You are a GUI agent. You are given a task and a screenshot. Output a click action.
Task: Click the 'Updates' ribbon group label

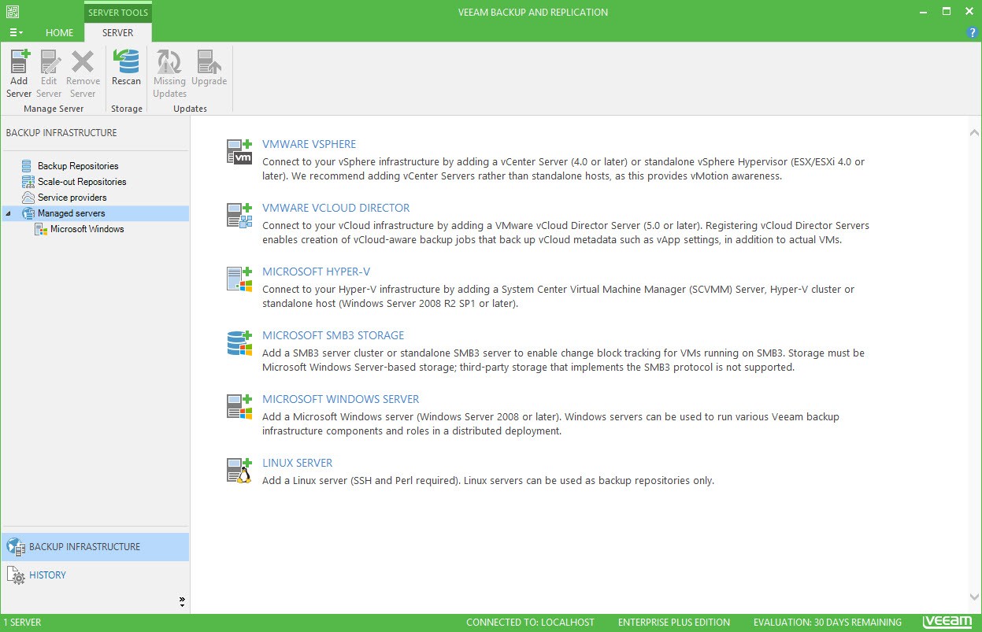(x=190, y=109)
